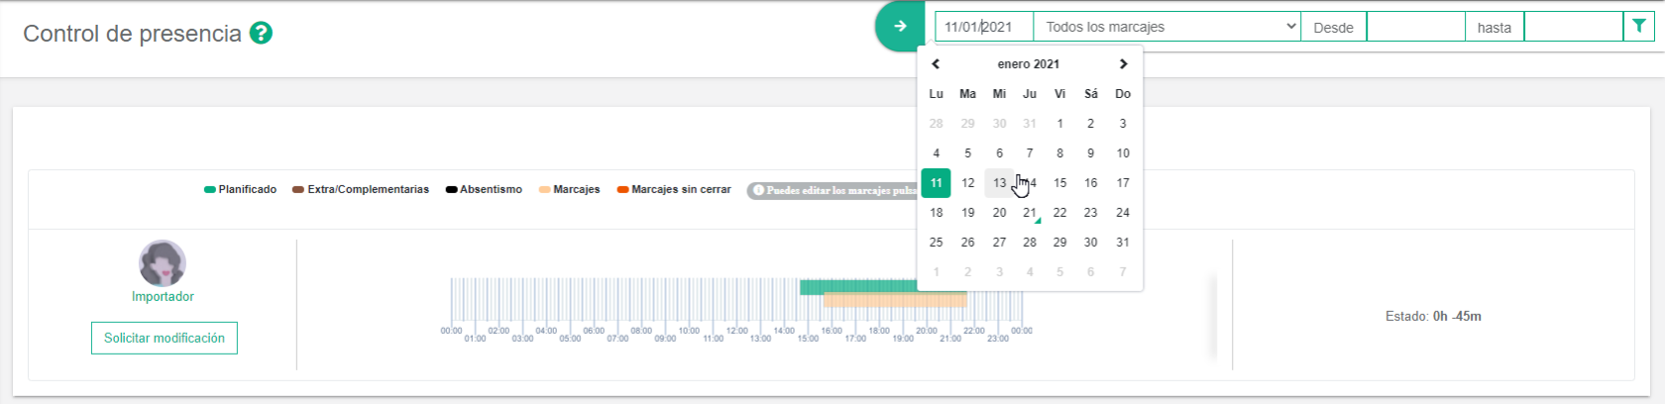Click the info icon in edit hint

pyautogui.click(x=758, y=190)
